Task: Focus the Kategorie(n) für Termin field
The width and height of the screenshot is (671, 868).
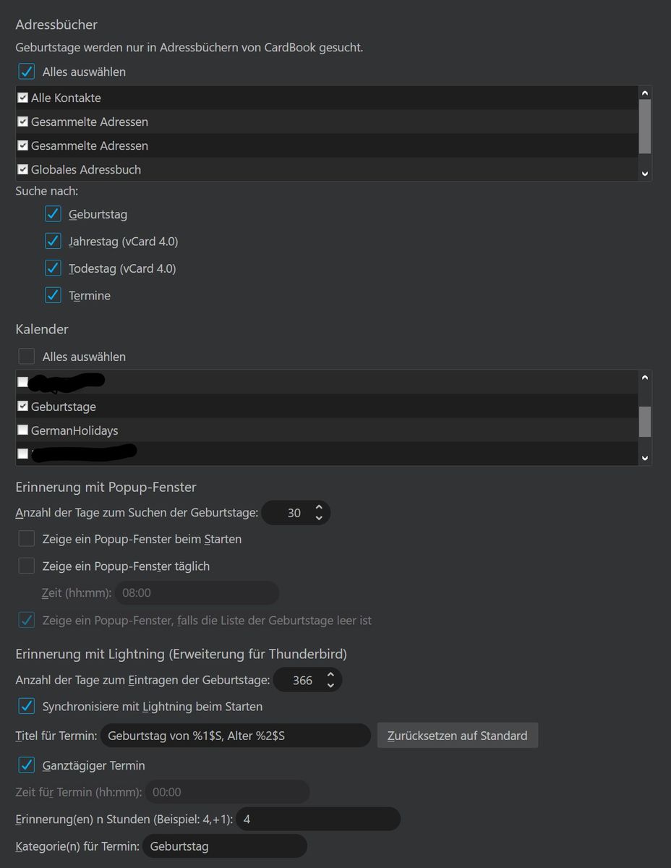Action: point(224,846)
